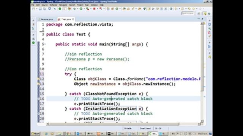The image size is (243, 136).
Task: Click the cursor position 16 : 29 status
Action: (x=158, y=128)
